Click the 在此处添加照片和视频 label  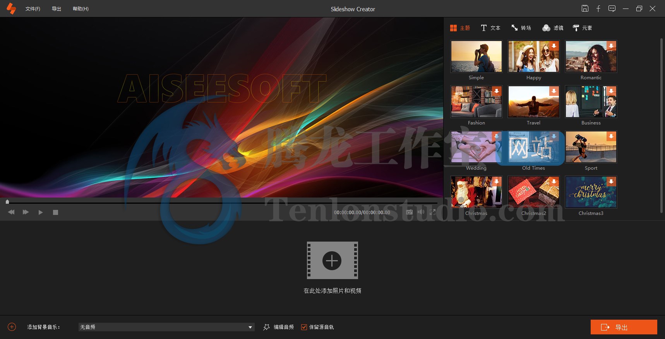click(x=332, y=291)
